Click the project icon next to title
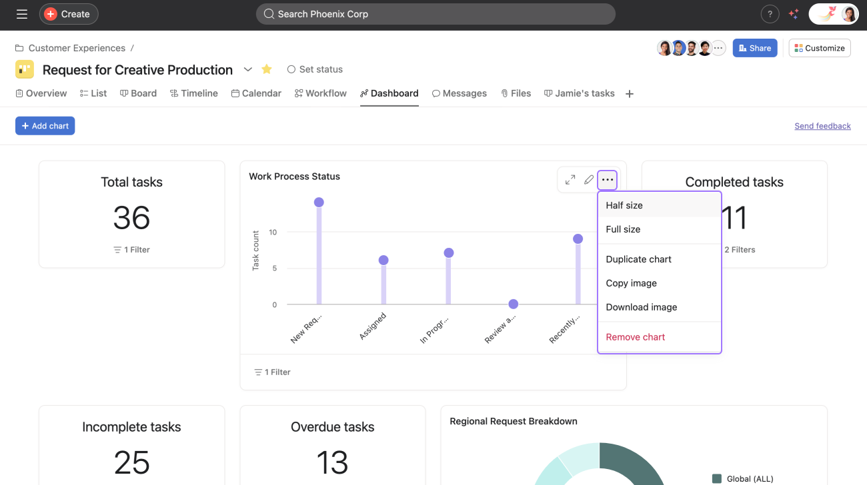This screenshot has height=485, width=867. point(25,69)
